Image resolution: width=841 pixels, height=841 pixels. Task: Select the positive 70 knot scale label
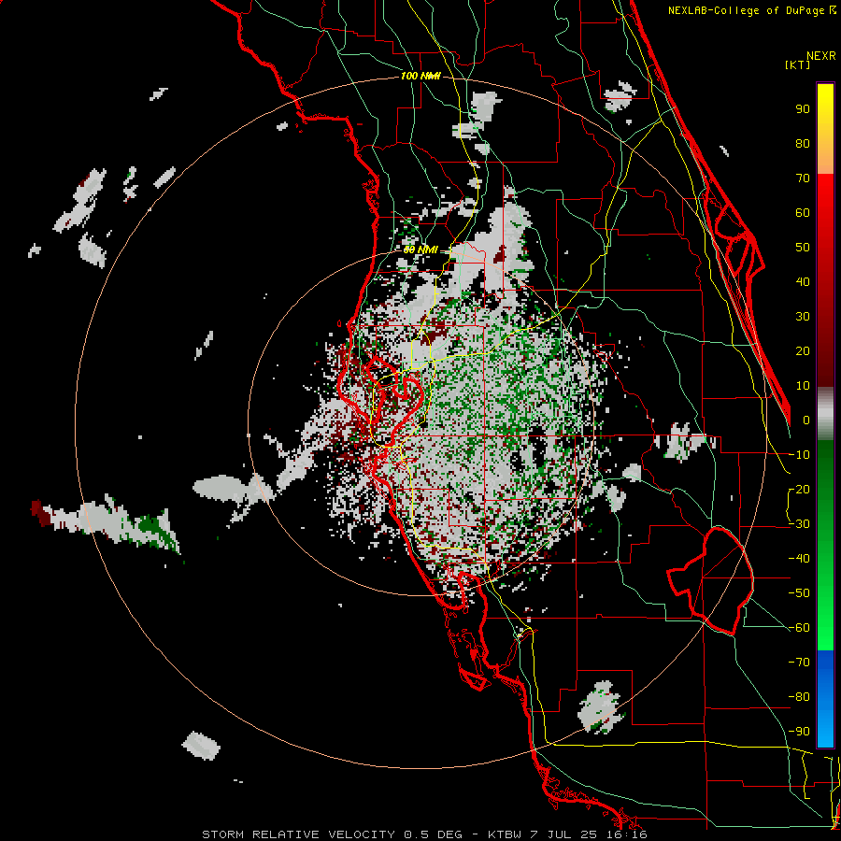click(x=803, y=178)
